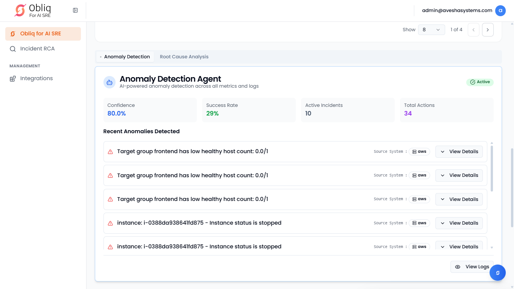Click the aws source badge in first row

pos(419,152)
